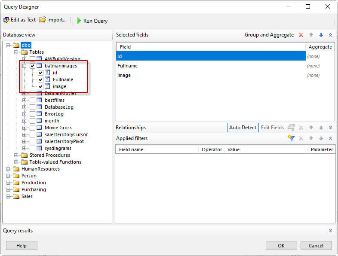Expand the bestfilms table node
This screenshot has width=338, height=256.
coord(24,100)
